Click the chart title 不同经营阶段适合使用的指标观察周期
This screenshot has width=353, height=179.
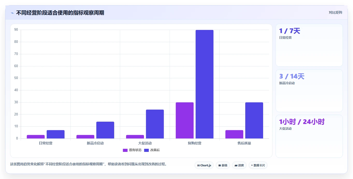pos(60,13)
